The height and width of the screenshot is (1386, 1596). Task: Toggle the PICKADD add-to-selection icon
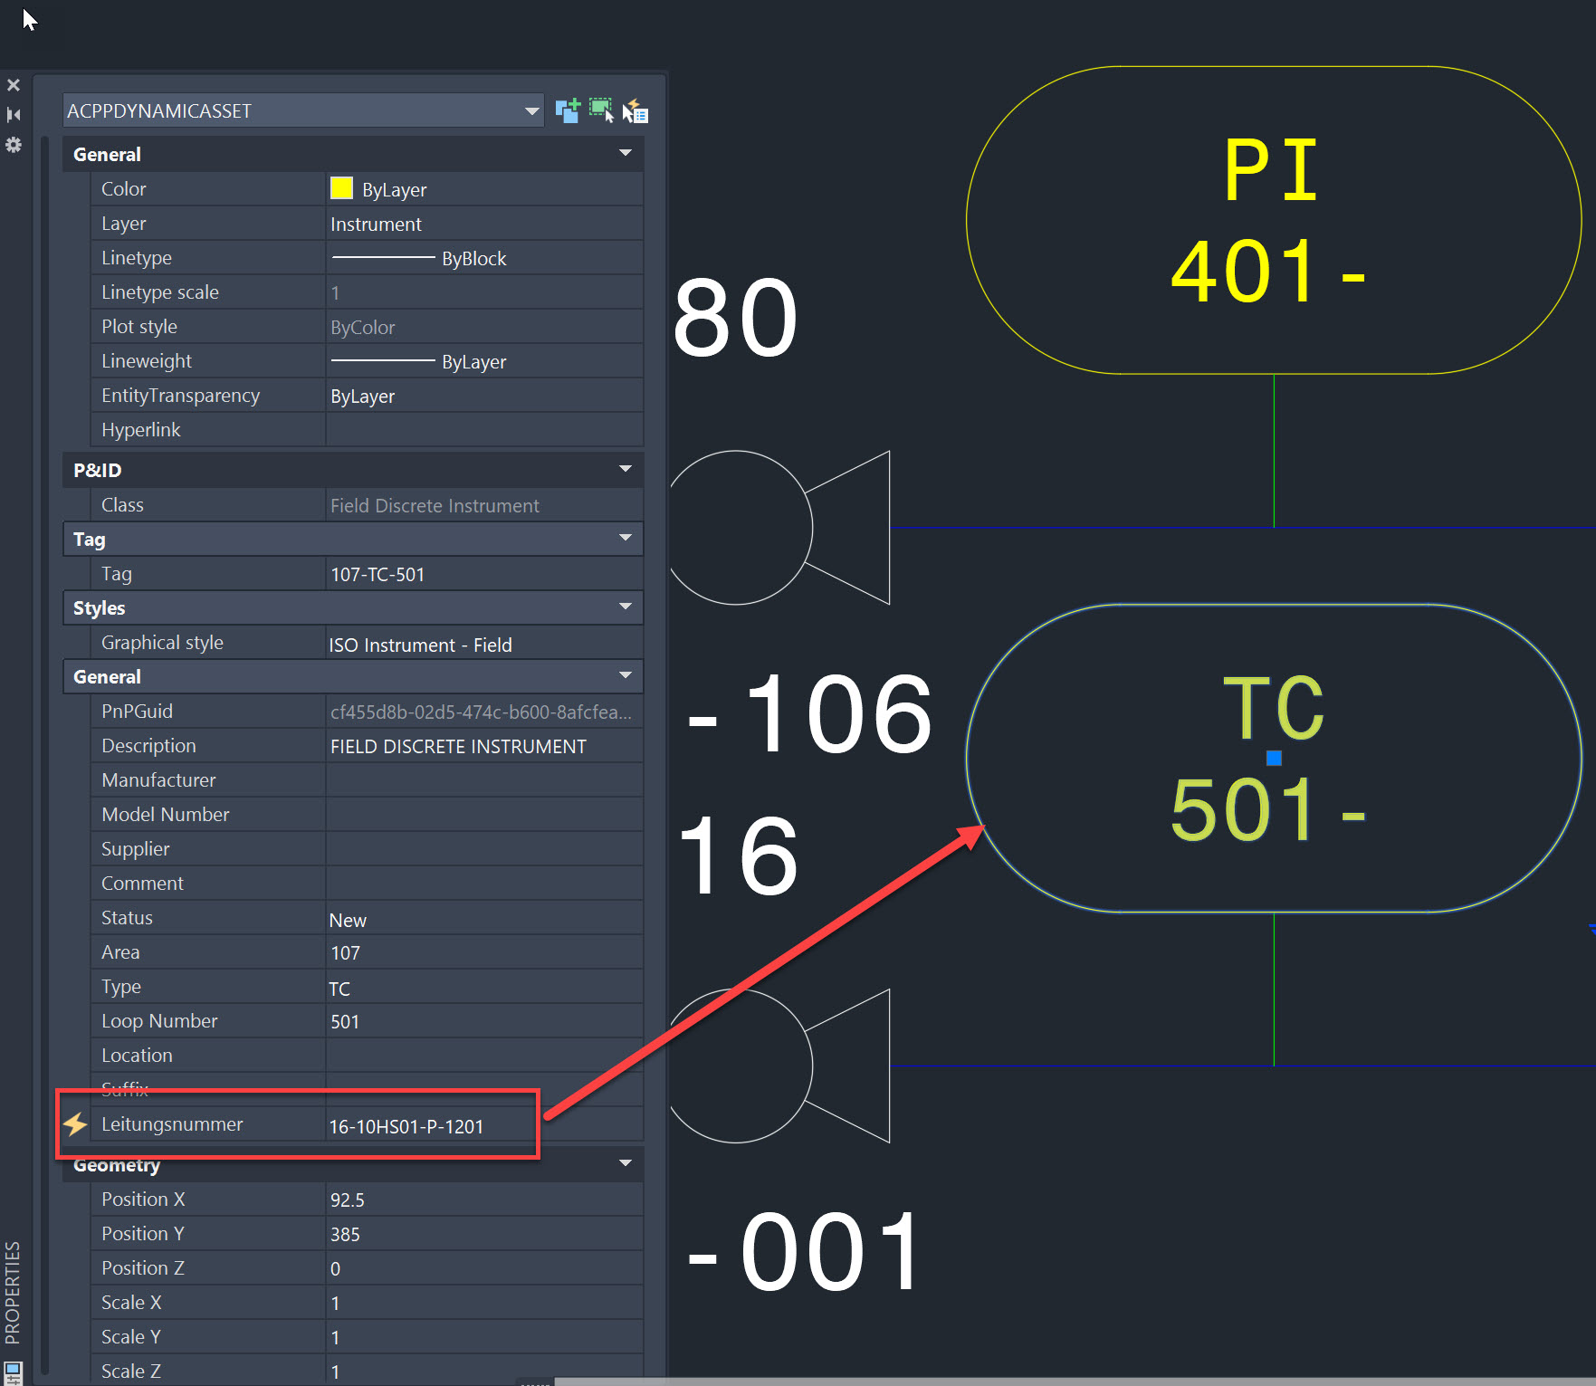tap(569, 110)
